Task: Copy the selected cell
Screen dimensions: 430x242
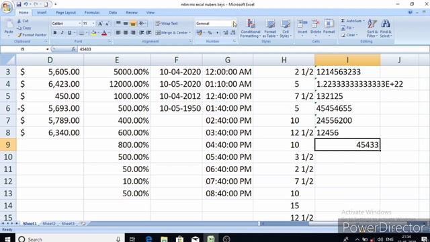Action: click(x=24, y=28)
